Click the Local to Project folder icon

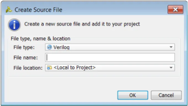(49, 68)
